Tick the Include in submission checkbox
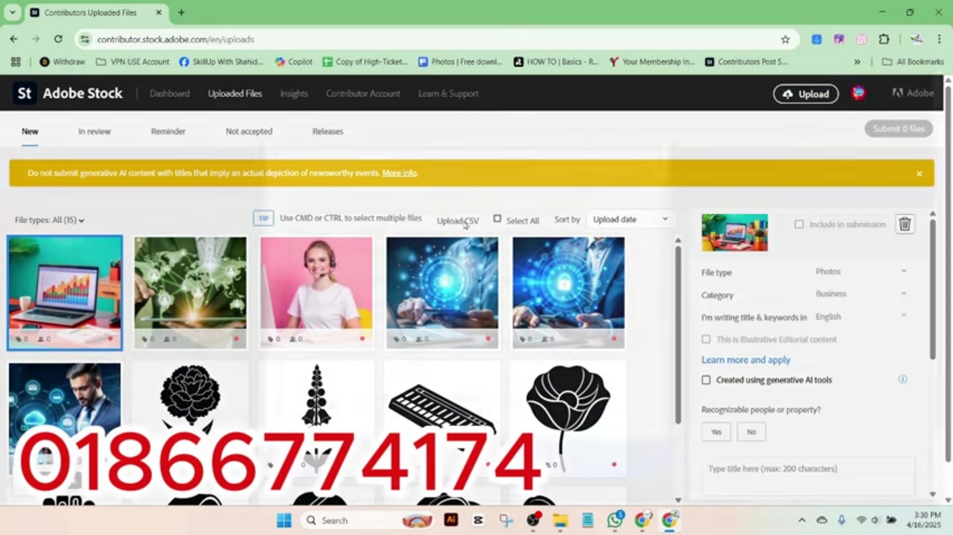 click(x=799, y=225)
